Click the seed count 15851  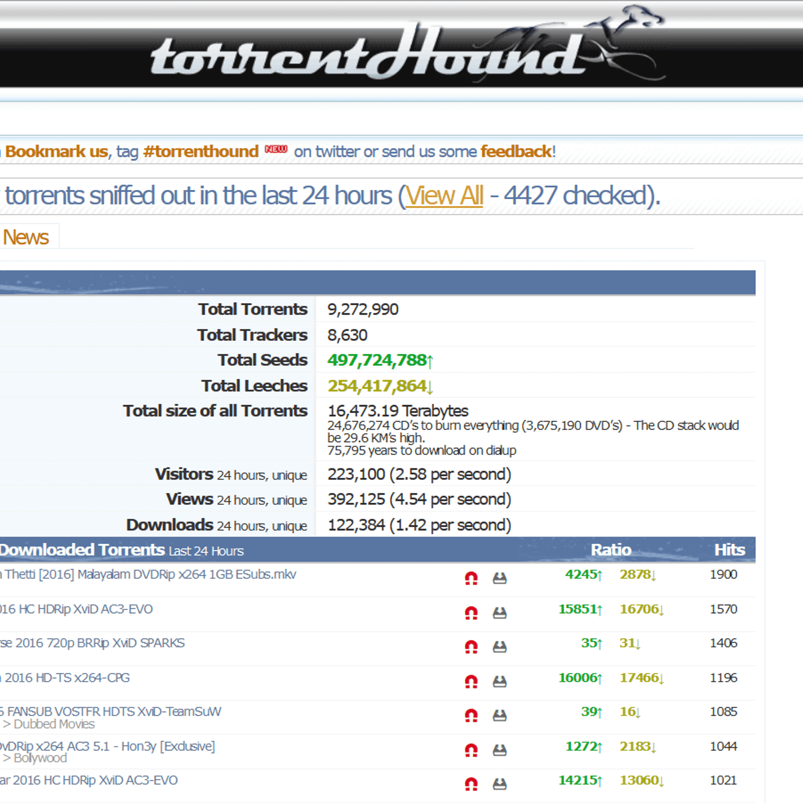[x=580, y=609]
